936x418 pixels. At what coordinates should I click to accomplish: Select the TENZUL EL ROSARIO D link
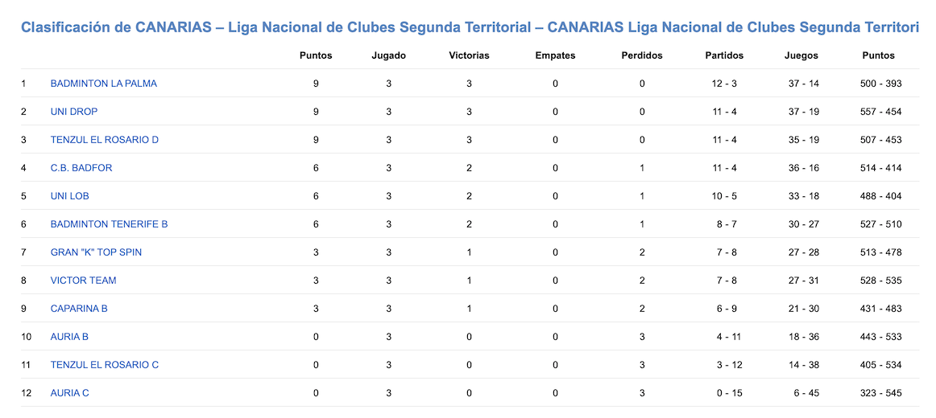pos(105,140)
